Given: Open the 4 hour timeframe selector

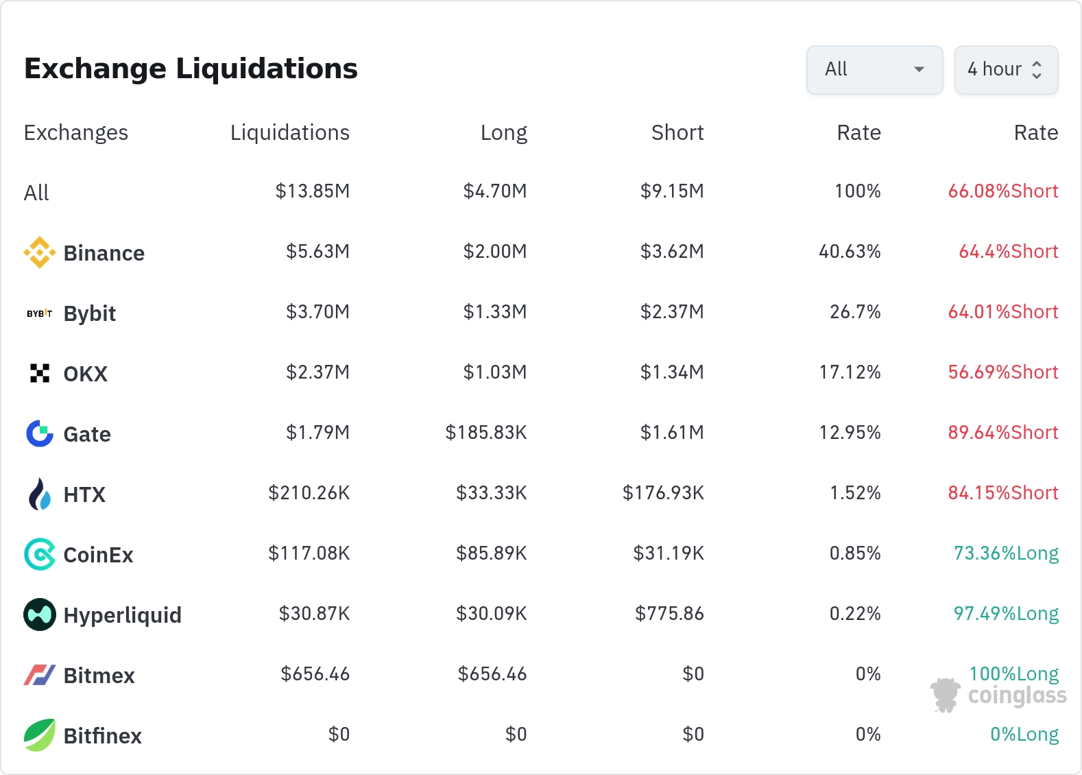Looking at the screenshot, I should 1005,69.
